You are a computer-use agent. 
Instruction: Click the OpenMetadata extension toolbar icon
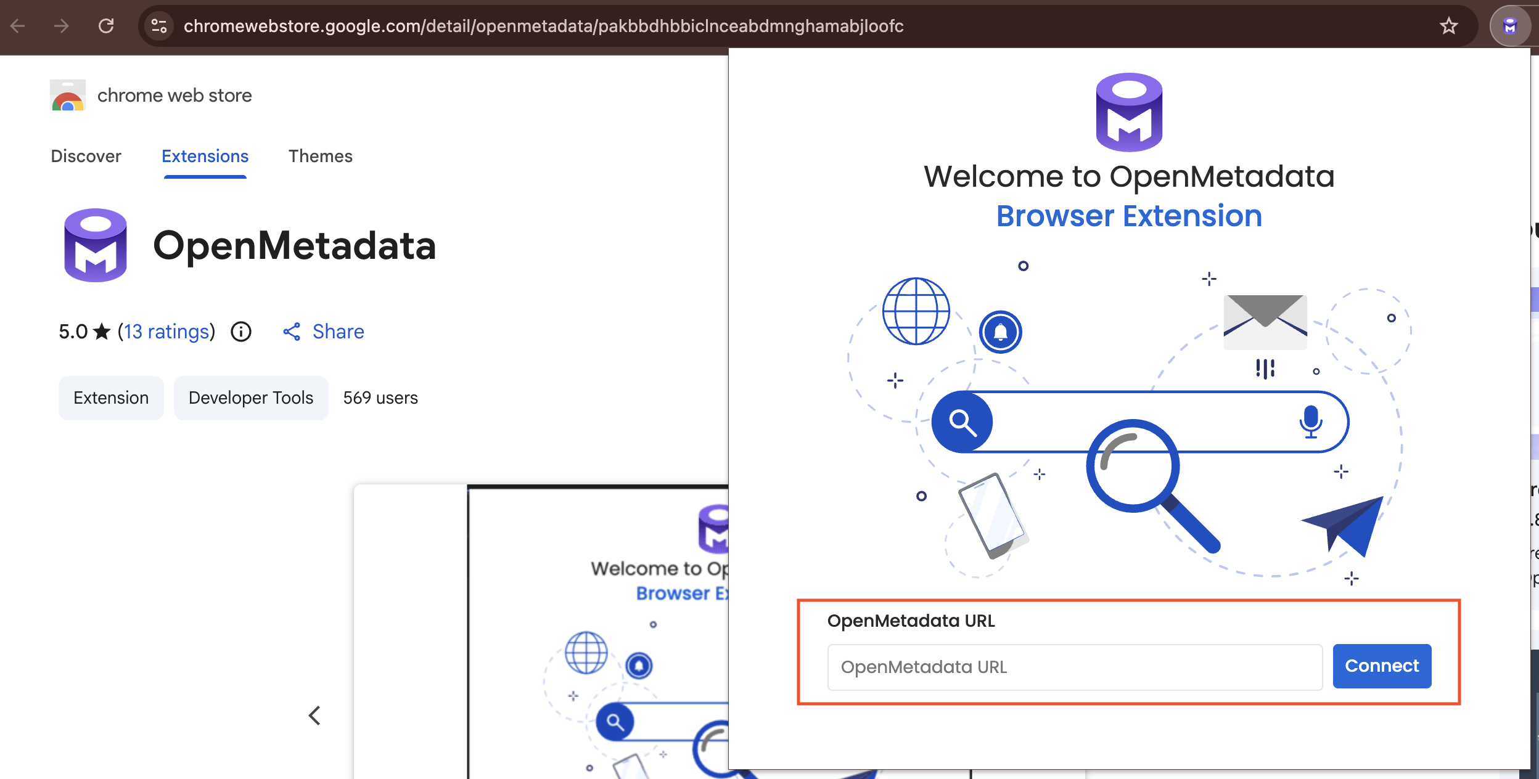click(x=1510, y=26)
